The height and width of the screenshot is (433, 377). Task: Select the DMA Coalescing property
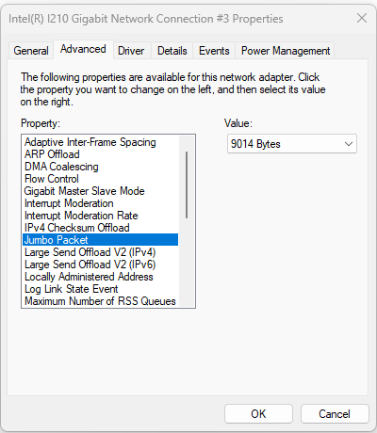(101, 167)
